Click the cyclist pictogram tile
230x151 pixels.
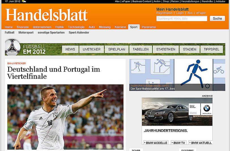(219, 70)
